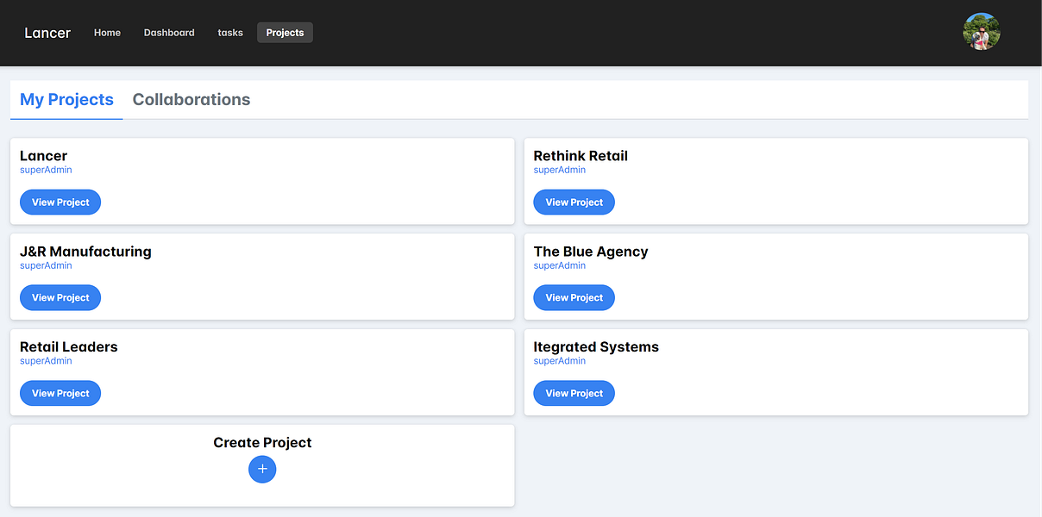Viewport: 1042px width, 517px height.
Task: Click the Lancer brand logo
Action: (47, 33)
